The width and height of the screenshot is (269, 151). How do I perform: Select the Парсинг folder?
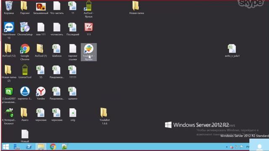point(25,8)
